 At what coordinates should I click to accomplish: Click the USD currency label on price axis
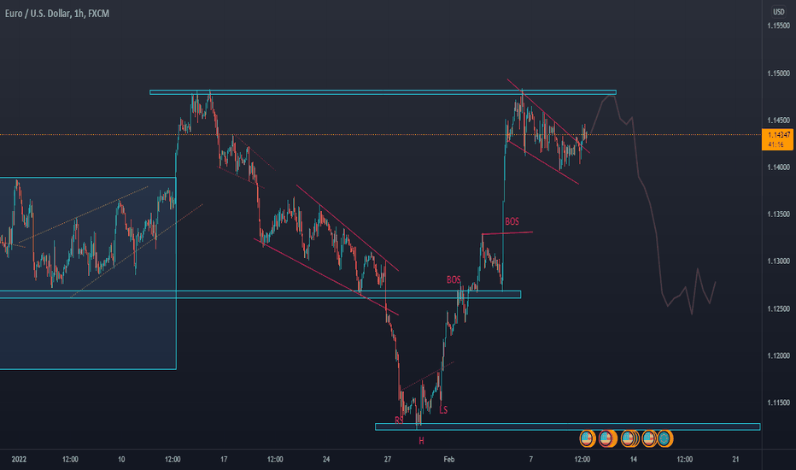click(779, 11)
